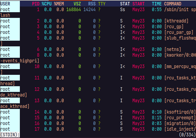This screenshot has height=138, width=196.
Task: Click May23 start date of netns row
Action: click(138, 49)
